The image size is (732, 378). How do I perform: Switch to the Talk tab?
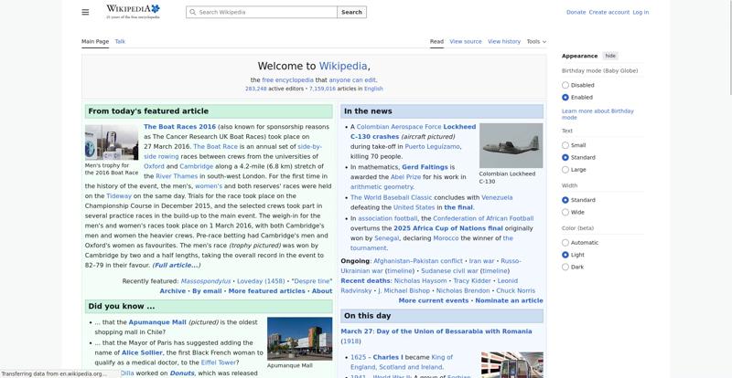120,41
